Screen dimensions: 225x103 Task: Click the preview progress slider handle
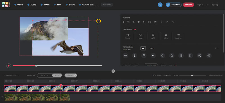tap(36, 66)
